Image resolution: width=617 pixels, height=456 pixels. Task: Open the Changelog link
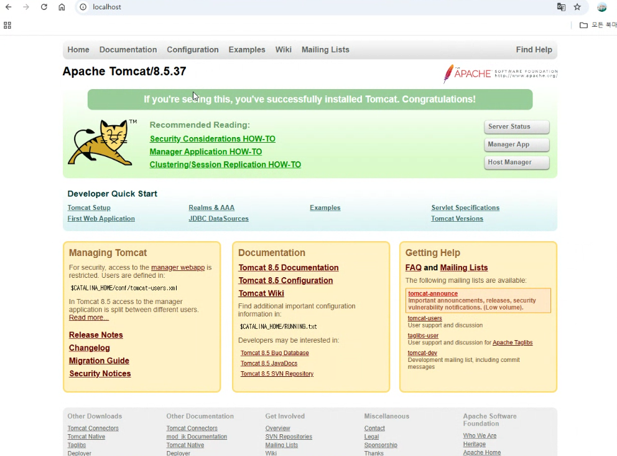(x=90, y=348)
